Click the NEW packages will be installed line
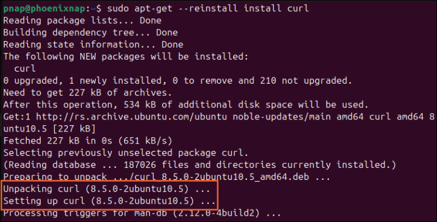 126,56
